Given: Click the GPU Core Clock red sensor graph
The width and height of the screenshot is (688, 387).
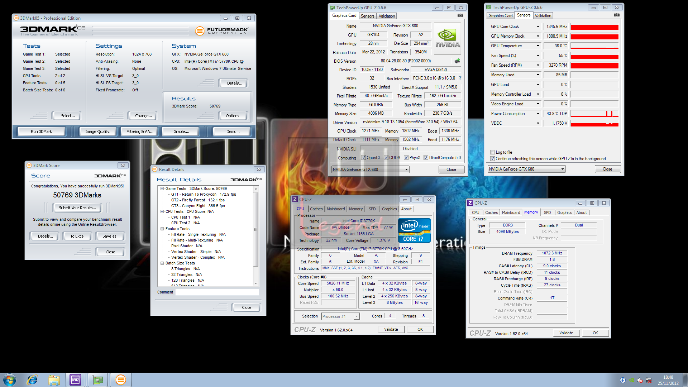Looking at the screenshot, I should 594,27.
